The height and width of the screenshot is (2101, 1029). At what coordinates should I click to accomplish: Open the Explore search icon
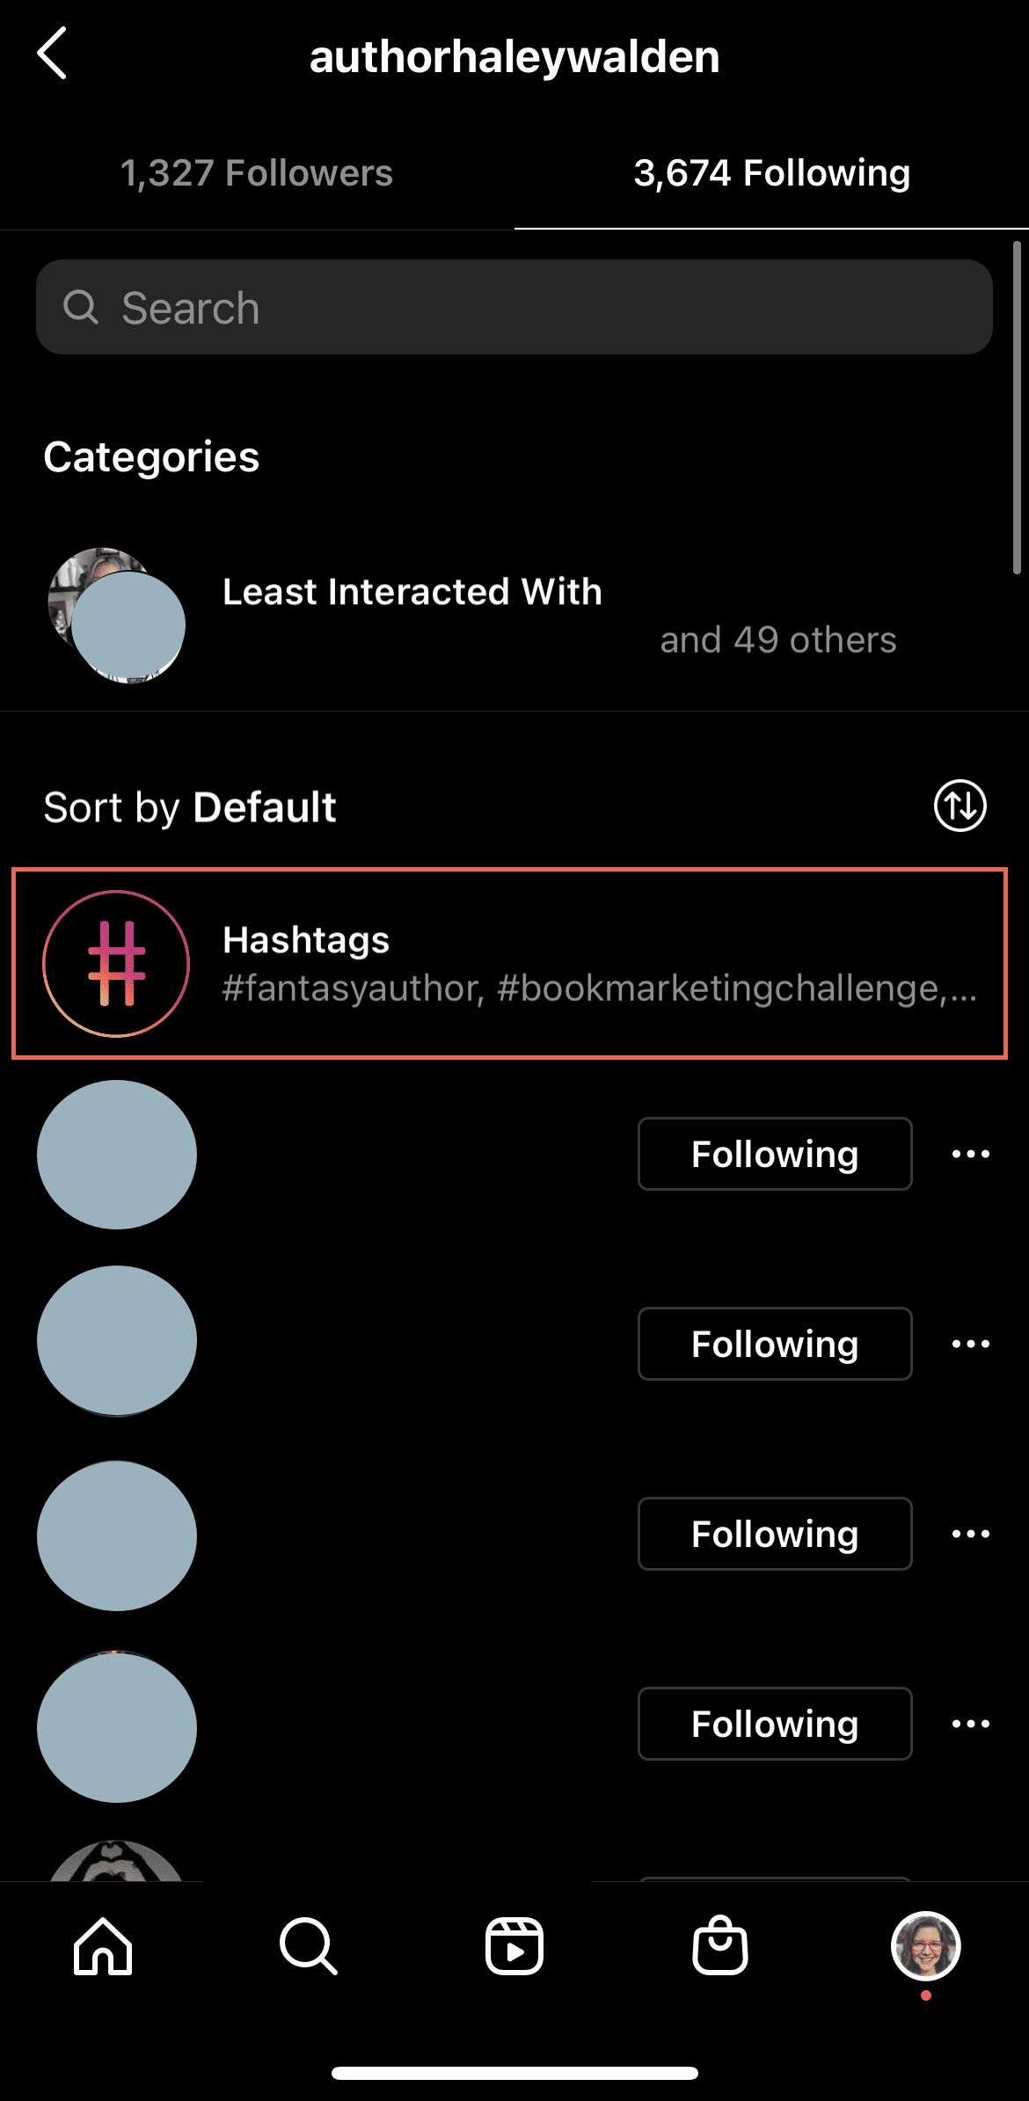[308, 1946]
